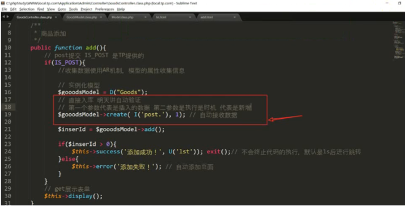Switch to the GoodsController.class.php tab
The image size is (405, 206).
tap(34, 17)
